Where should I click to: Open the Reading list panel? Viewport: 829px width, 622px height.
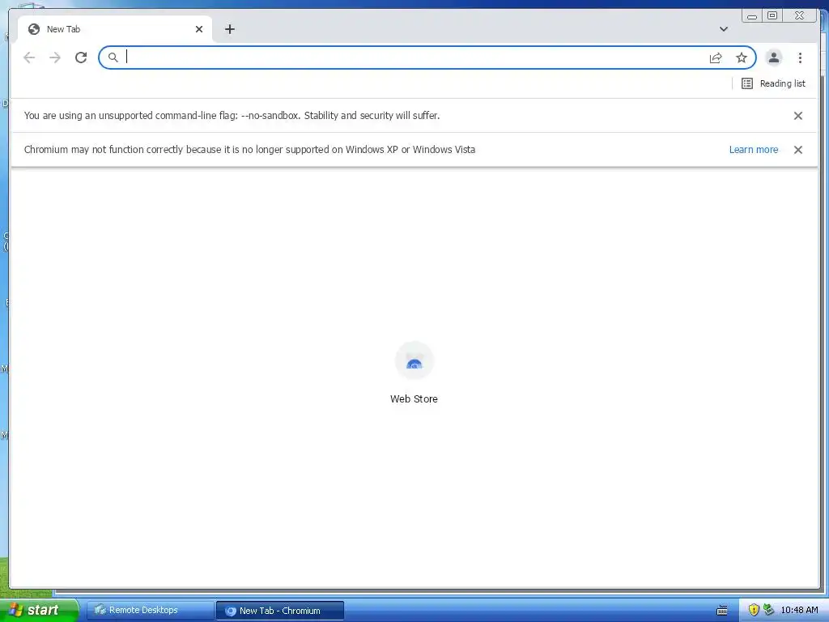coord(773,83)
